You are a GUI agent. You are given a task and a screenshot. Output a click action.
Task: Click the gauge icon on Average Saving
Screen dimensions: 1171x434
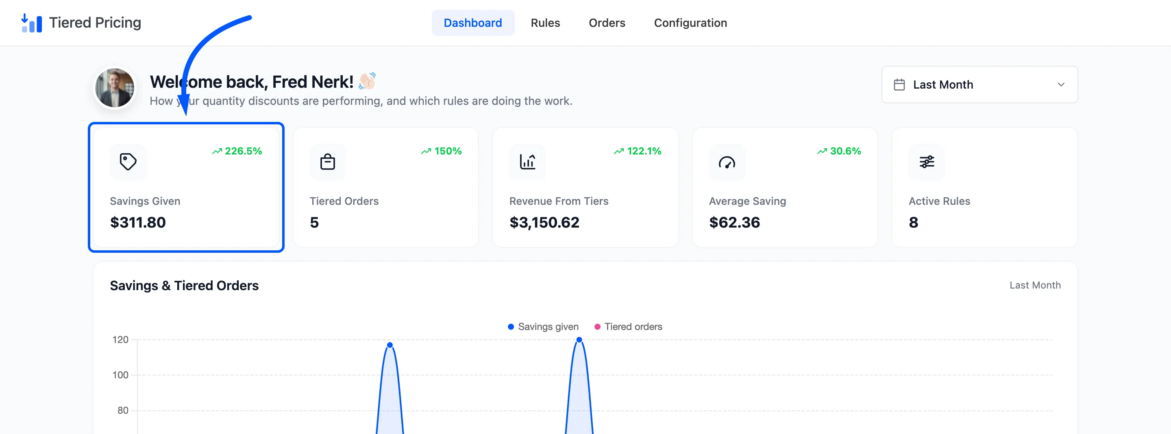pos(727,162)
